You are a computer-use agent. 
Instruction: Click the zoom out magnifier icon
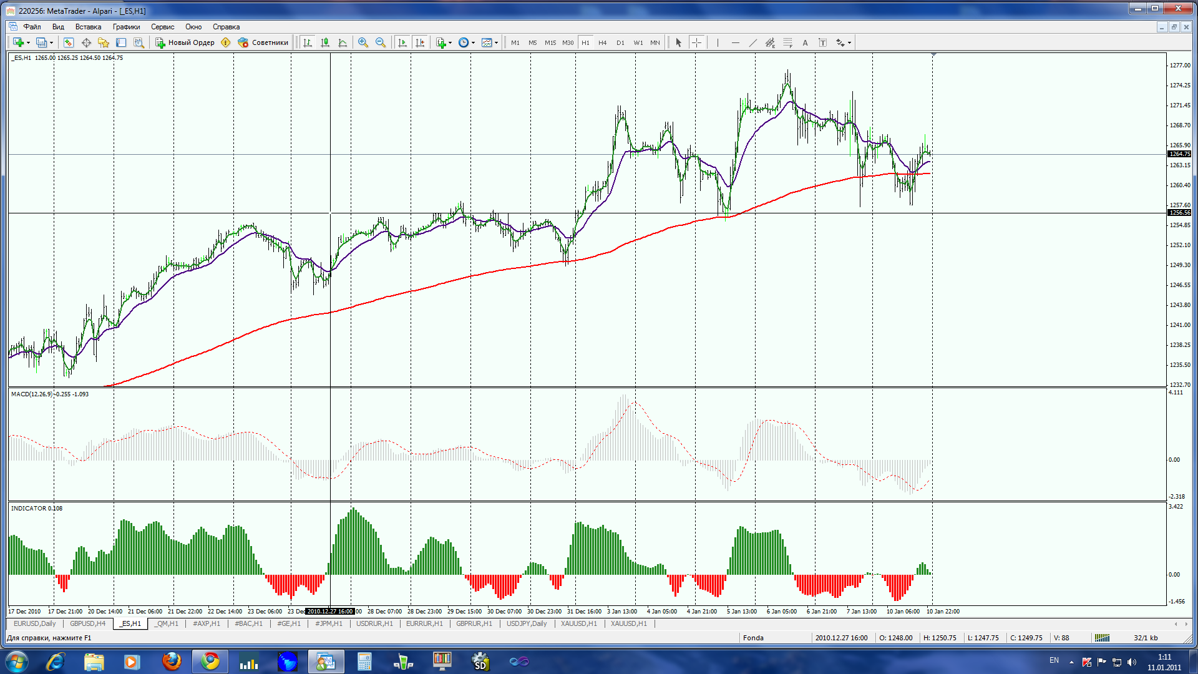(380, 42)
